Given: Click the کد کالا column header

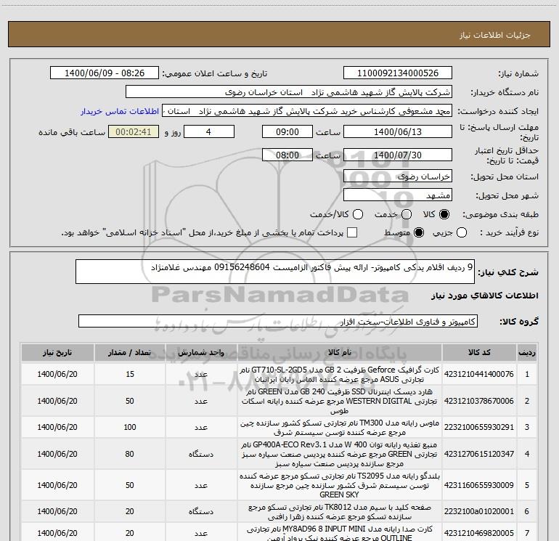Looking at the screenshot, I should (482, 354).
